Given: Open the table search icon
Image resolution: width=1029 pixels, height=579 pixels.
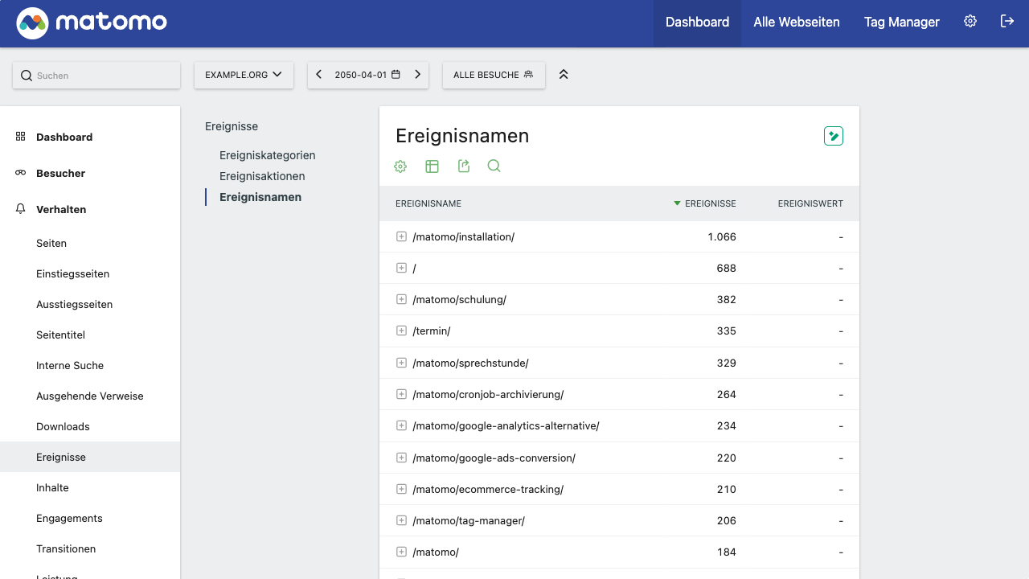Looking at the screenshot, I should (494, 166).
